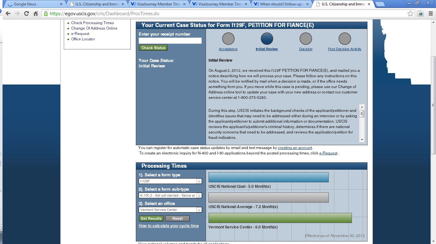Open the Office Locator link
436x244 pixels.
click(83, 39)
